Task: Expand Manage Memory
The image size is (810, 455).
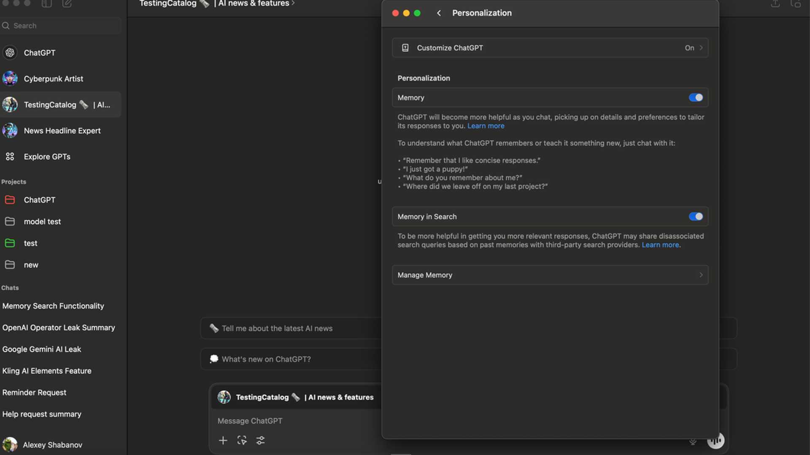Action: (548, 275)
